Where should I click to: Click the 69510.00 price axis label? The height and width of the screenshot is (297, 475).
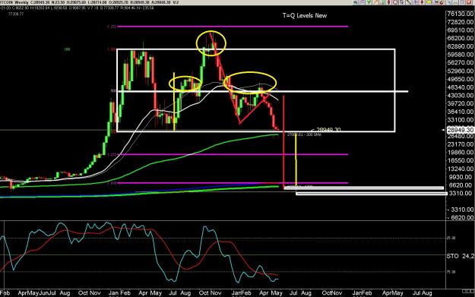pyautogui.click(x=460, y=30)
